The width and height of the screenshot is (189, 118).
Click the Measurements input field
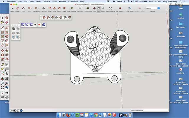tap(156, 110)
